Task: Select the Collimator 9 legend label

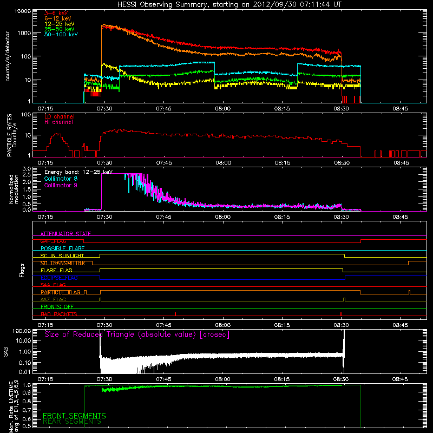Action: (61, 185)
